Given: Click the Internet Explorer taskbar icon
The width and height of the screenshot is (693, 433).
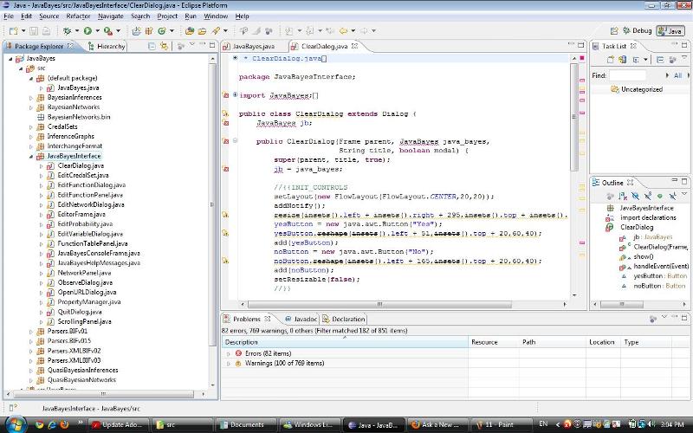Looking at the screenshot, I should (52, 424).
